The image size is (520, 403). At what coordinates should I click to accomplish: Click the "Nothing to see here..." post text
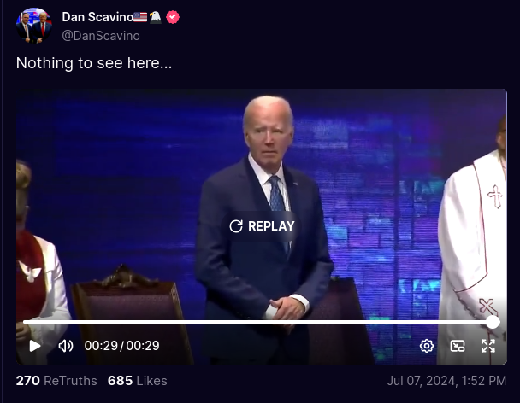coord(94,63)
